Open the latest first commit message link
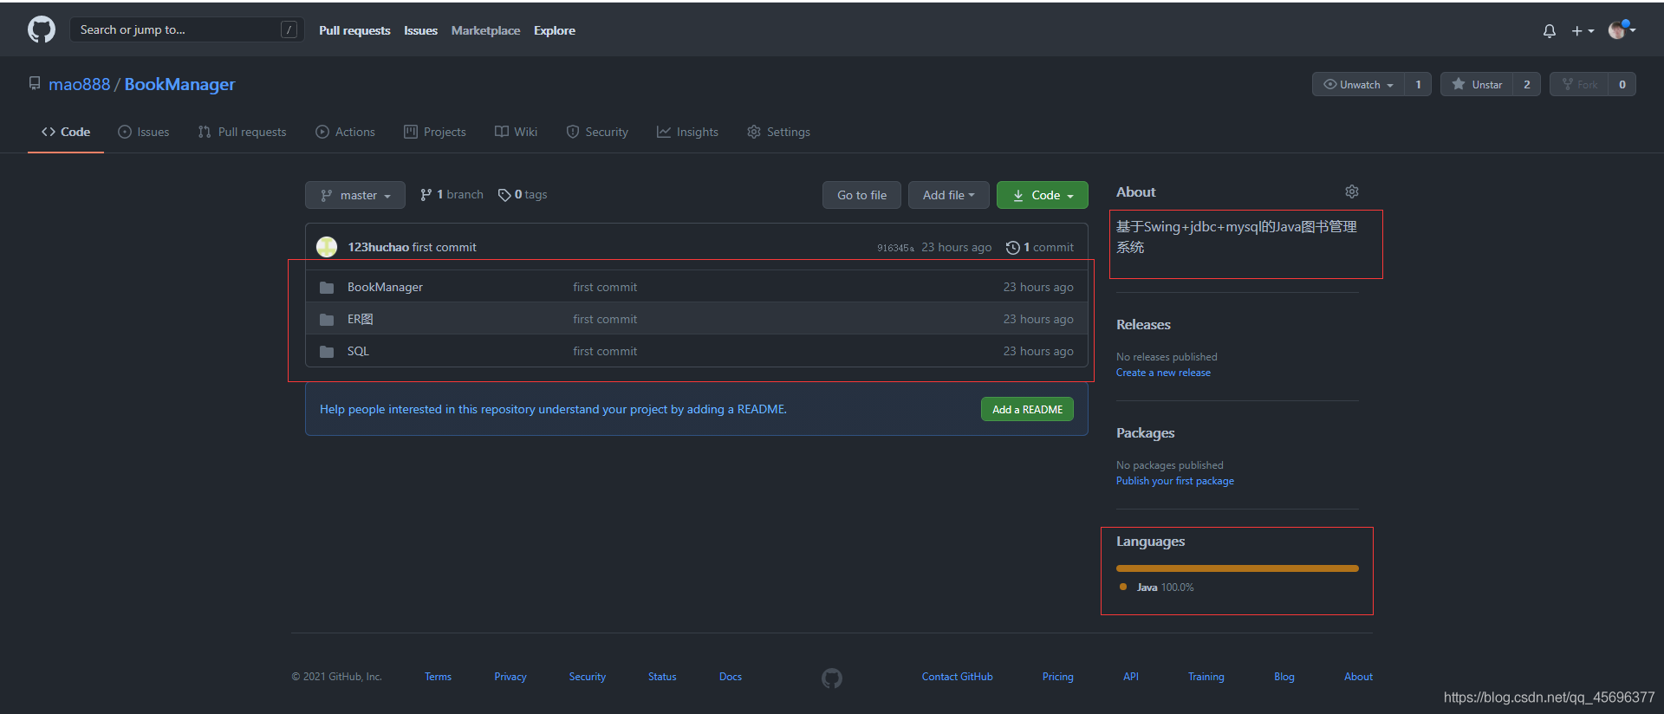1664x714 pixels. tap(445, 247)
